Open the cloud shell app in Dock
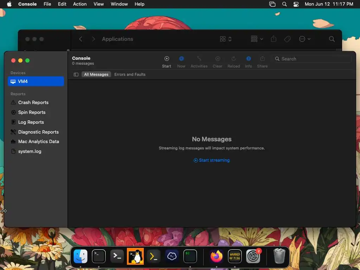 tap(172, 256)
